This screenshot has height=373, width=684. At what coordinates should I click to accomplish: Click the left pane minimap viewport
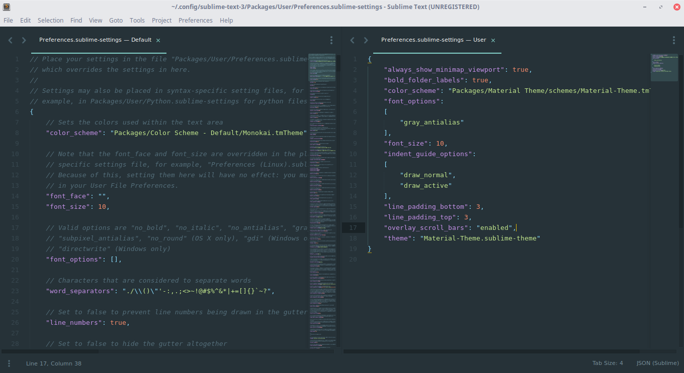(322, 67)
